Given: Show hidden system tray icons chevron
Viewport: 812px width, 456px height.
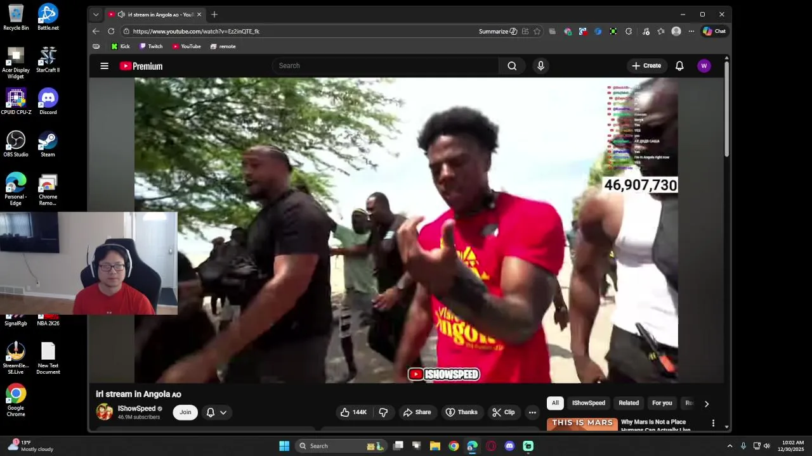Looking at the screenshot, I should (x=730, y=446).
